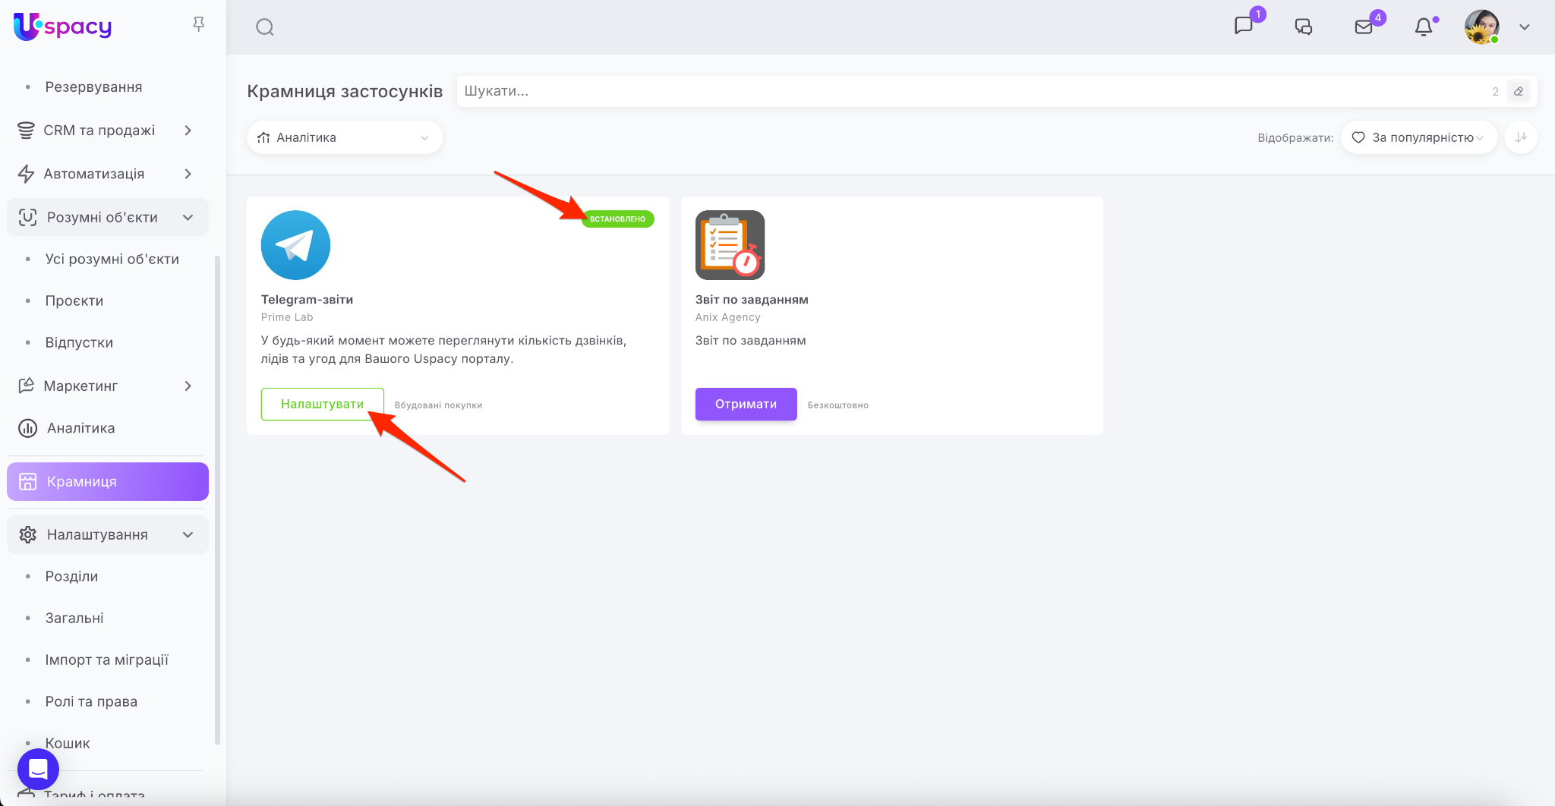
Task: Click the Telegram-звіти app logo
Action: click(295, 245)
